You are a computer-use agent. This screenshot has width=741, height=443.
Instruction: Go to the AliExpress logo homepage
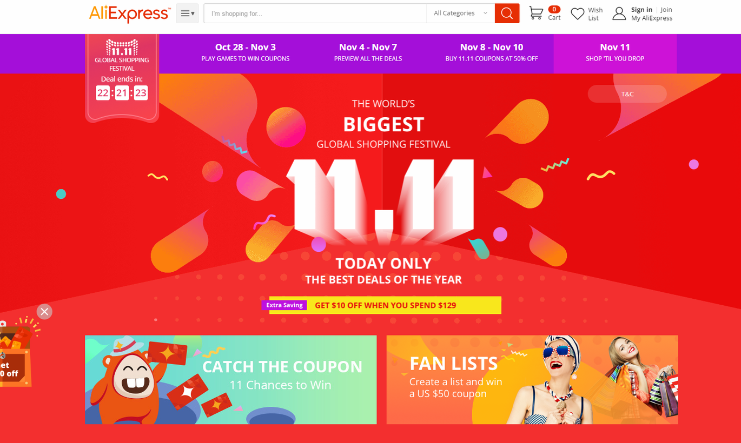pos(130,14)
